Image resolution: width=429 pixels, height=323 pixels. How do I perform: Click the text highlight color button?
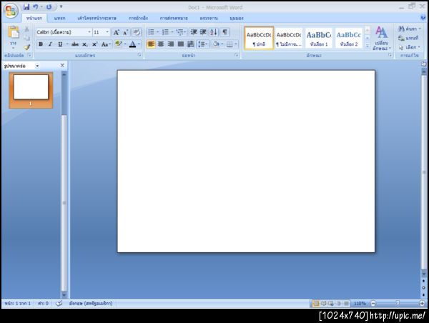[x=118, y=44]
